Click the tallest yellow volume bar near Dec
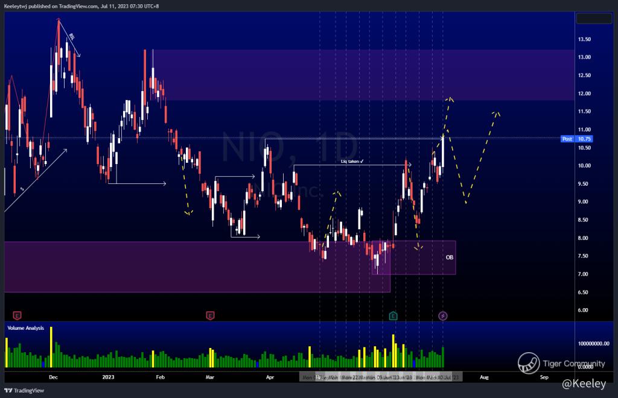 pos(51,347)
